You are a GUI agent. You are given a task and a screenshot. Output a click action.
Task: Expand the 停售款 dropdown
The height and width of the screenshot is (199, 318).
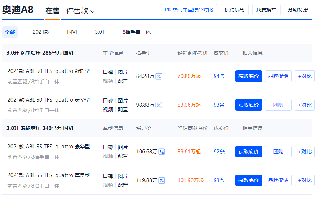(x=80, y=11)
